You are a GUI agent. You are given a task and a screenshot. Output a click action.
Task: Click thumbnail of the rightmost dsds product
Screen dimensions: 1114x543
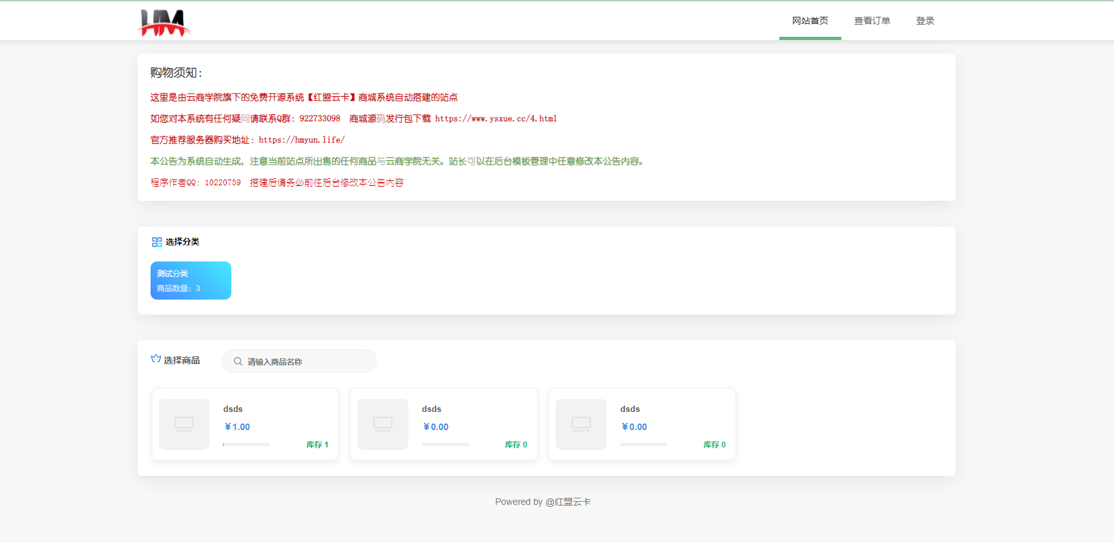click(x=581, y=424)
